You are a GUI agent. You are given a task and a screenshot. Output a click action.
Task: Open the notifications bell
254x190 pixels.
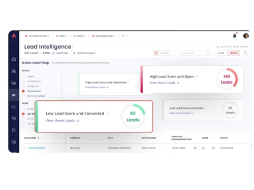point(235,35)
